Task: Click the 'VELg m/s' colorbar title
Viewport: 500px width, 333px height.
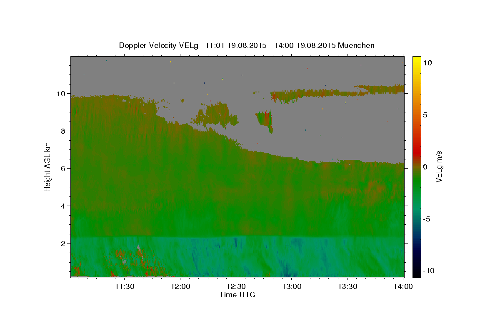Action: (439, 166)
